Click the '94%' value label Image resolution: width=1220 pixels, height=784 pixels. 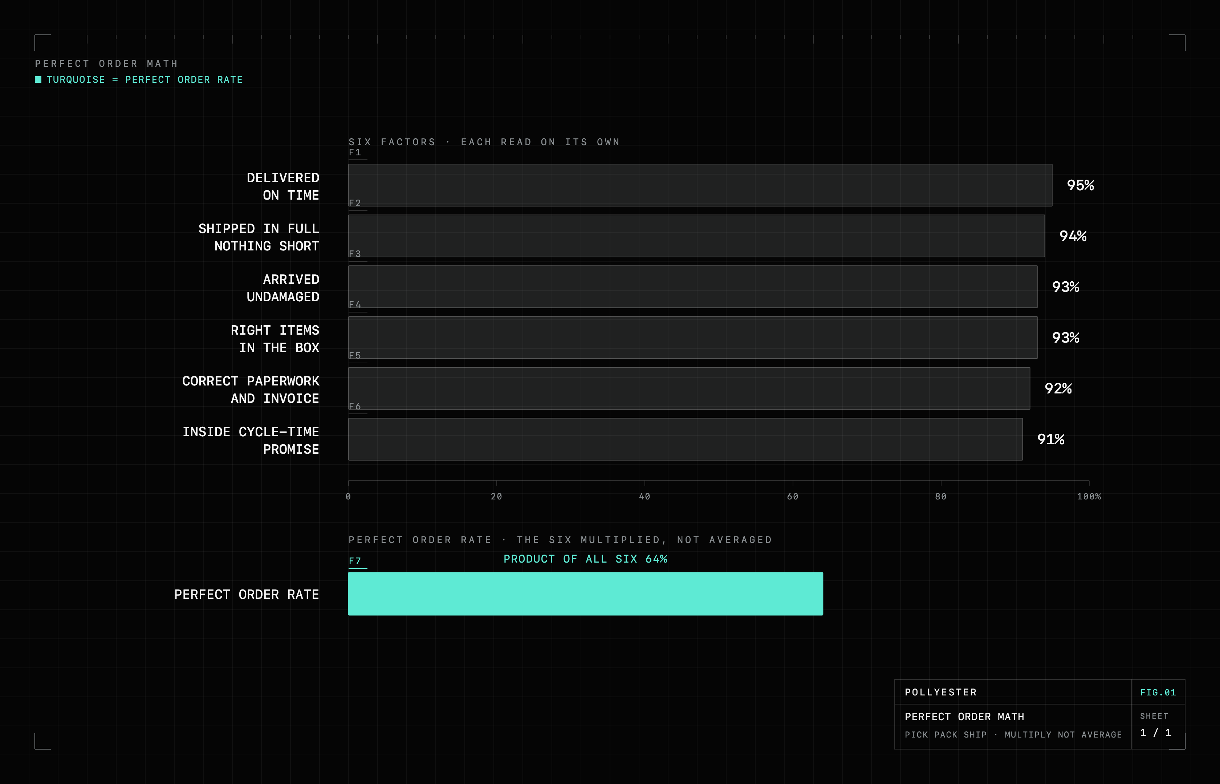(1073, 236)
